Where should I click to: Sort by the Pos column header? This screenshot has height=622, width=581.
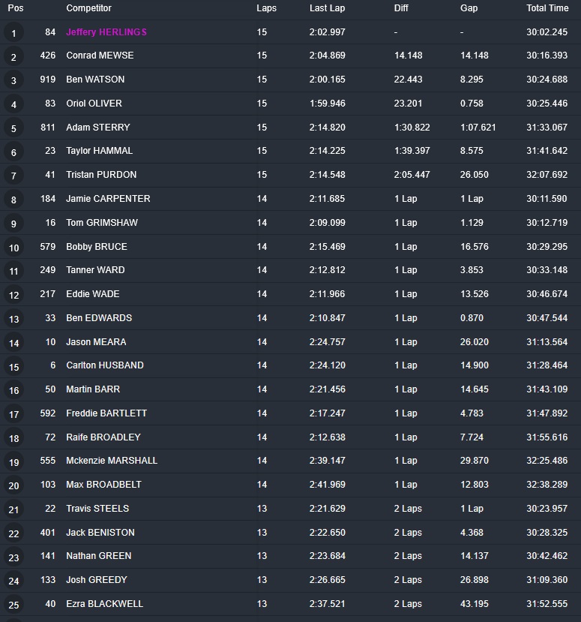(x=16, y=8)
